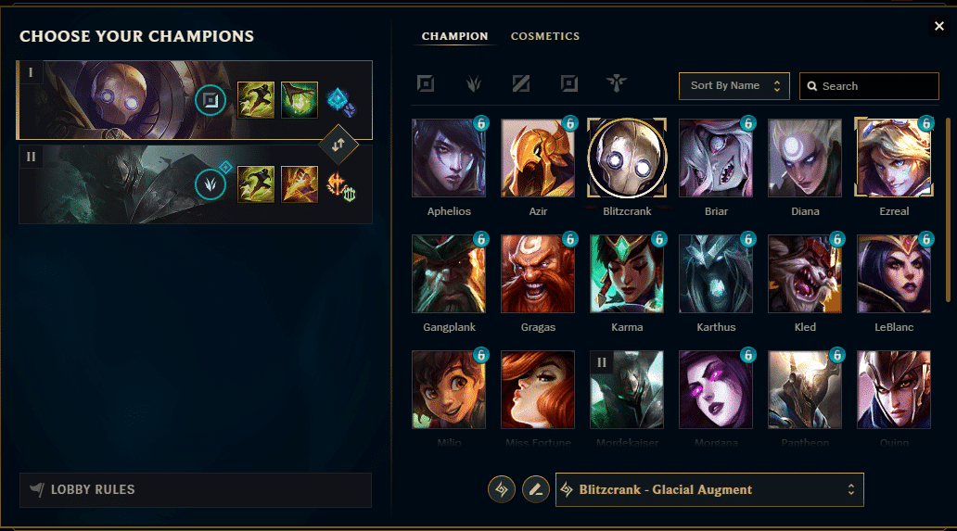This screenshot has width=957, height=531.
Task: Click the swap champion order diamond button
Action: (x=338, y=145)
